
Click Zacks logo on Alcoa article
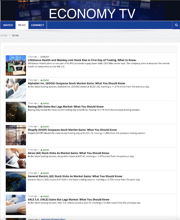[x=45, y=150]
